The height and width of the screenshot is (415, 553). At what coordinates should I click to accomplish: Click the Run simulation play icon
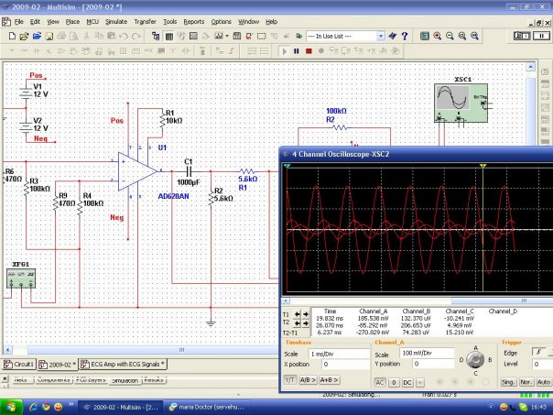tap(284, 51)
